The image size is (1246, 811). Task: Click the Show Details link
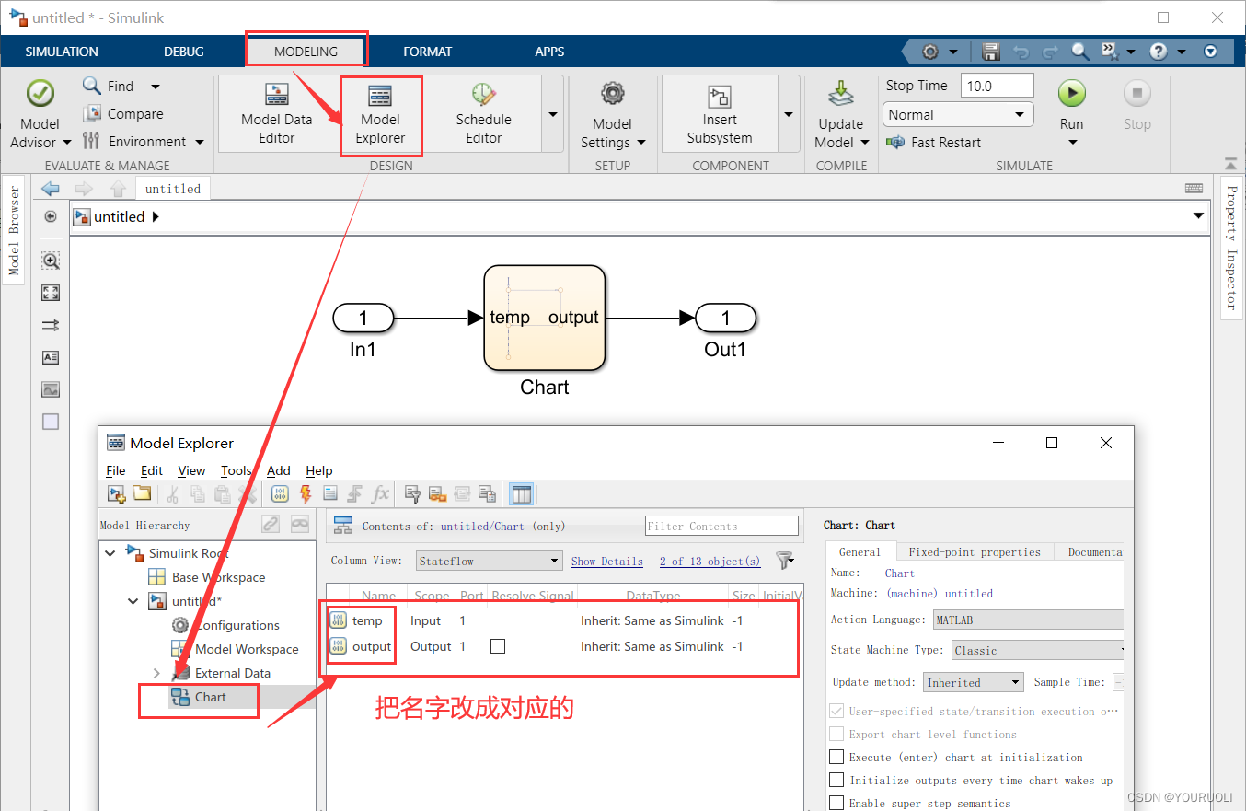[607, 561]
